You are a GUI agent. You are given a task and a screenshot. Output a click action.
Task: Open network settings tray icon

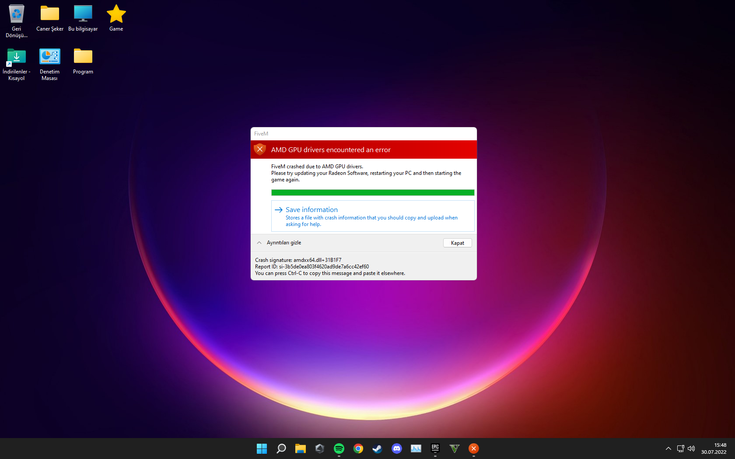tap(680, 449)
